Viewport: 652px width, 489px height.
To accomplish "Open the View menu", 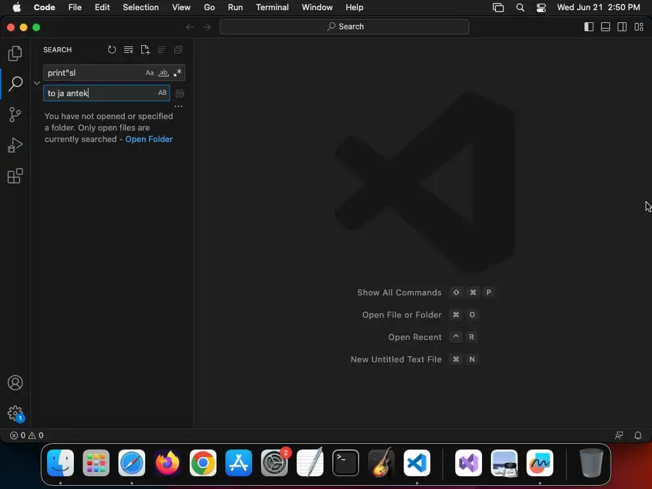I will [x=181, y=8].
